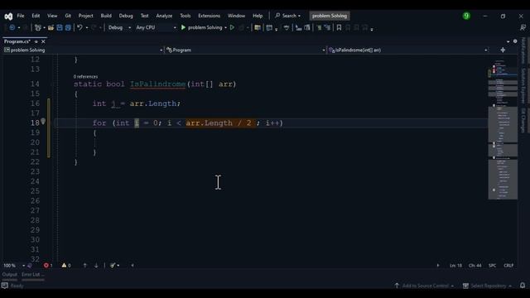530x298 pixels.
Task: Open the Analyze menu
Action: coord(164,16)
